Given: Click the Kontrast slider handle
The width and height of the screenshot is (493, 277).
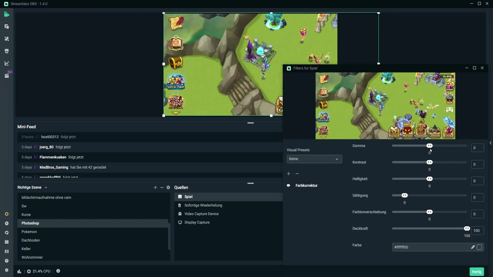Looking at the screenshot, I should point(430,162).
